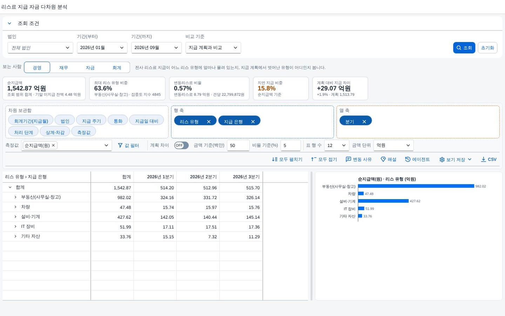The width and height of the screenshot is (505, 316).
Task: Click the 모두 접기 collapse-all icon
Action: pos(314,159)
